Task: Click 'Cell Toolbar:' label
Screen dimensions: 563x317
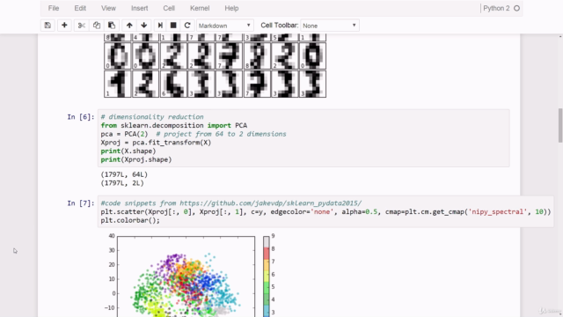Action: pyautogui.click(x=280, y=26)
